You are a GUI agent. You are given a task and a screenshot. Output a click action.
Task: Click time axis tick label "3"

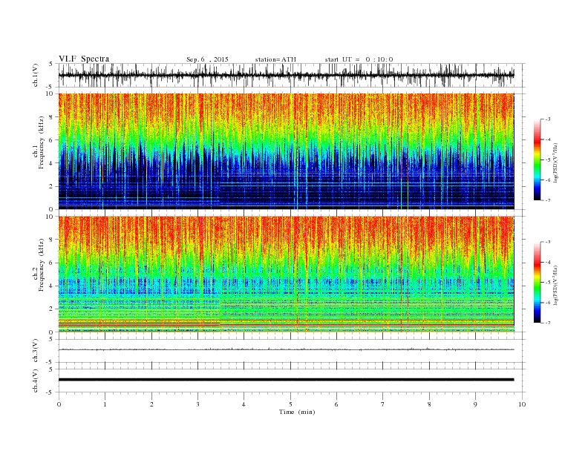pyautogui.click(x=198, y=404)
